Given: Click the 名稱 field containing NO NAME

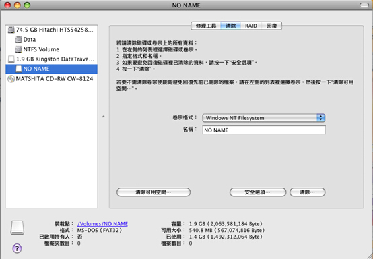Looking at the screenshot, I should coord(264,130).
